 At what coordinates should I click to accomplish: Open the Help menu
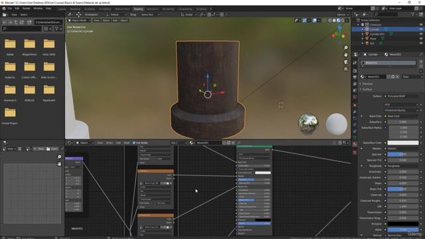48,9
